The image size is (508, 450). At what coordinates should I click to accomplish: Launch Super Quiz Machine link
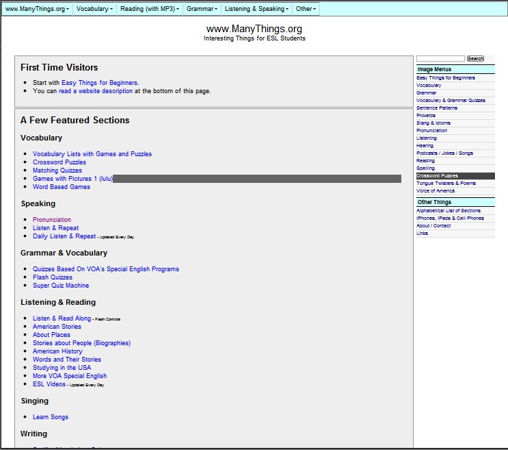61,286
